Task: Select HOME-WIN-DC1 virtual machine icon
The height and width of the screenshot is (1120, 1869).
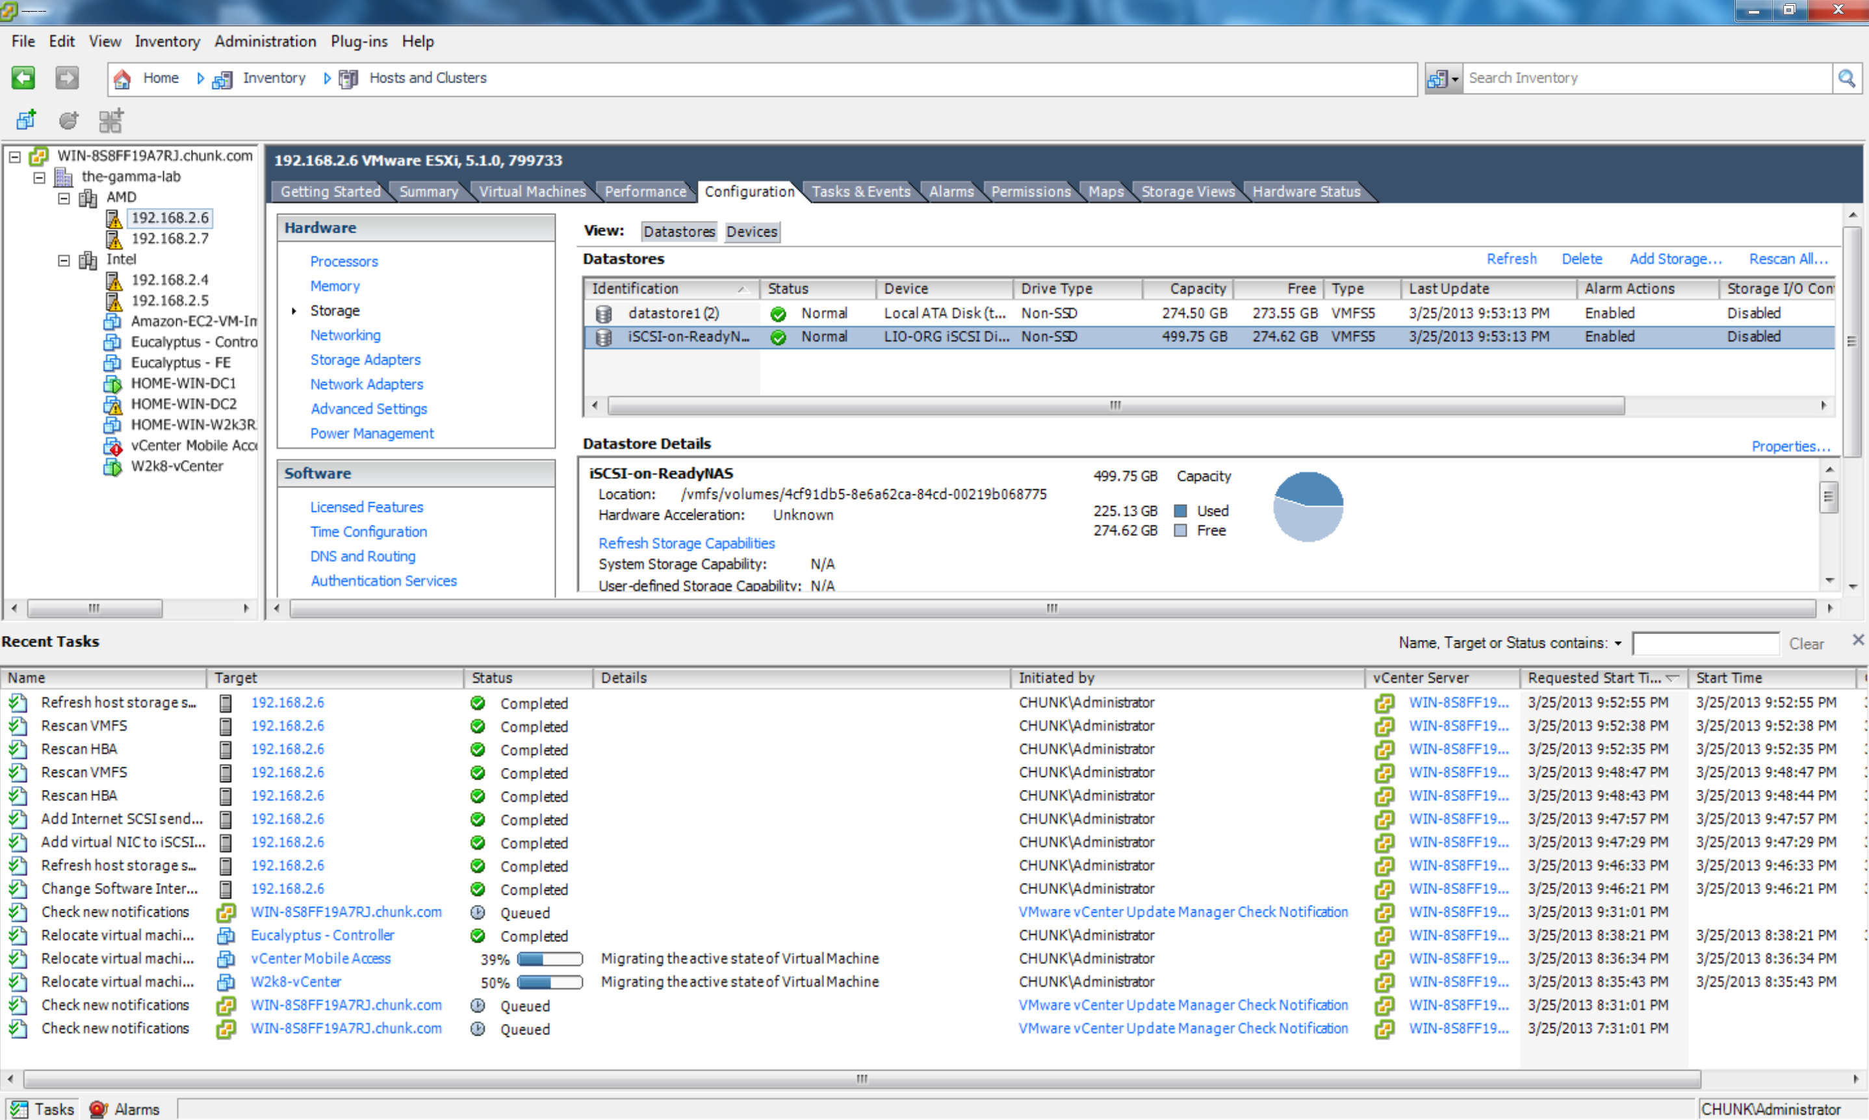Action: click(112, 383)
